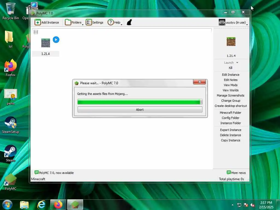Select the Firefox desktop shortcut
The image size is (280, 210).
[11, 68]
